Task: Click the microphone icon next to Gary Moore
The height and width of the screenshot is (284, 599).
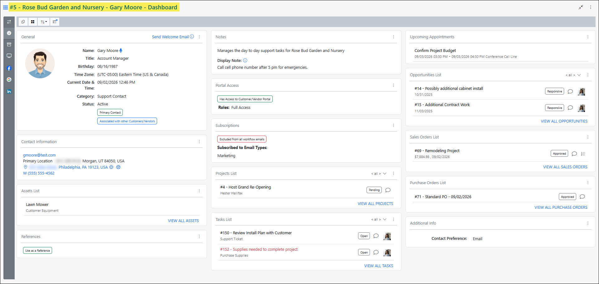Action: [x=121, y=50]
